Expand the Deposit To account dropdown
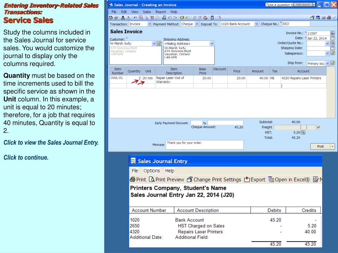The width and height of the screenshot is (338, 253). coord(256,24)
